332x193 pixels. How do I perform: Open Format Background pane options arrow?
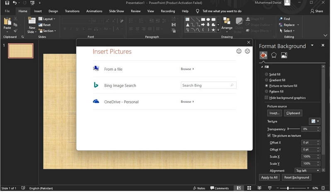pyautogui.click(x=312, y=45)
